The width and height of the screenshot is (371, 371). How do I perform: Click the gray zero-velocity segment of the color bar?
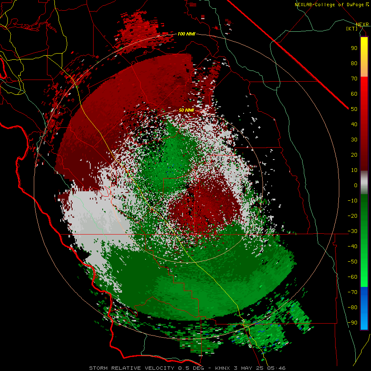click(364, 183)
